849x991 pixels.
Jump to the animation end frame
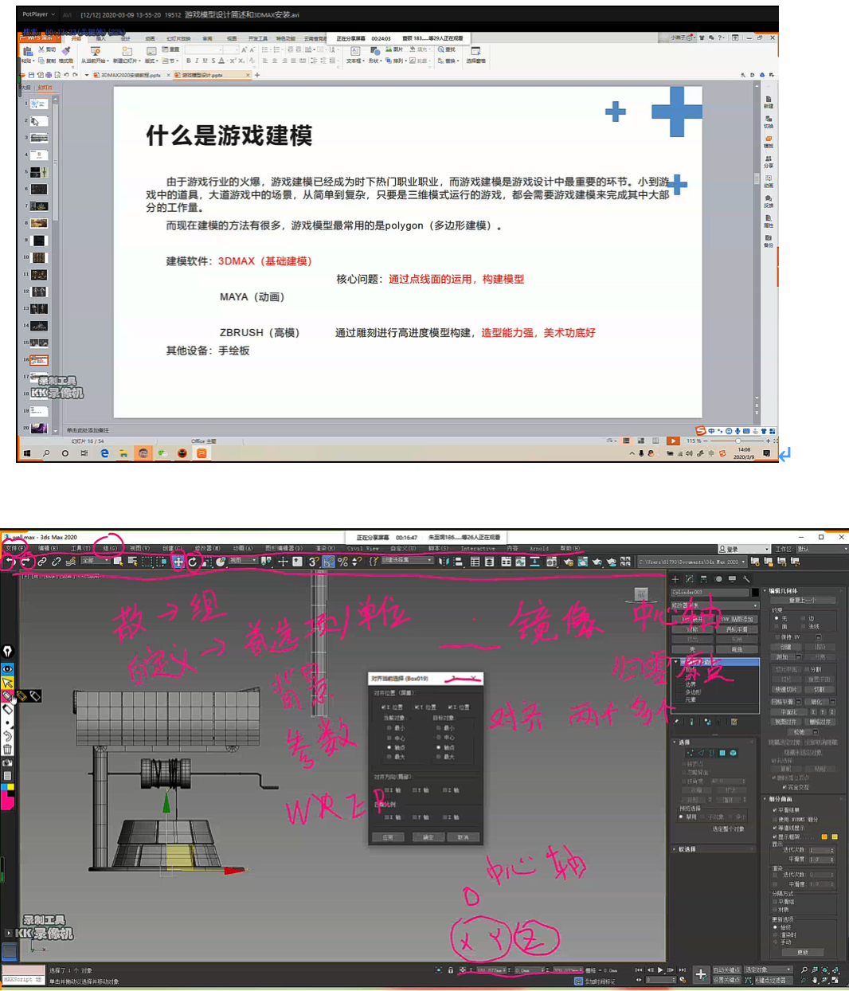pyautogui.click(x=682, y=970)
